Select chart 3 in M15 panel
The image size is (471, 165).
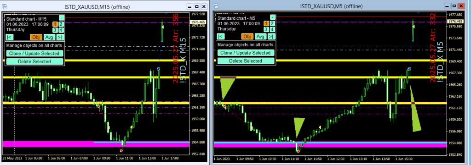[55, 30]
